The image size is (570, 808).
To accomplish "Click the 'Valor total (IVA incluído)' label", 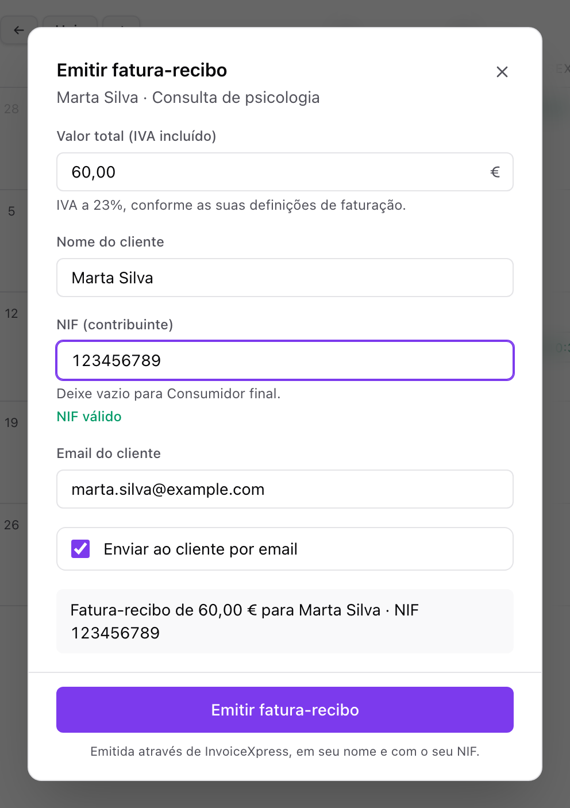I will (x=136, y=136).
